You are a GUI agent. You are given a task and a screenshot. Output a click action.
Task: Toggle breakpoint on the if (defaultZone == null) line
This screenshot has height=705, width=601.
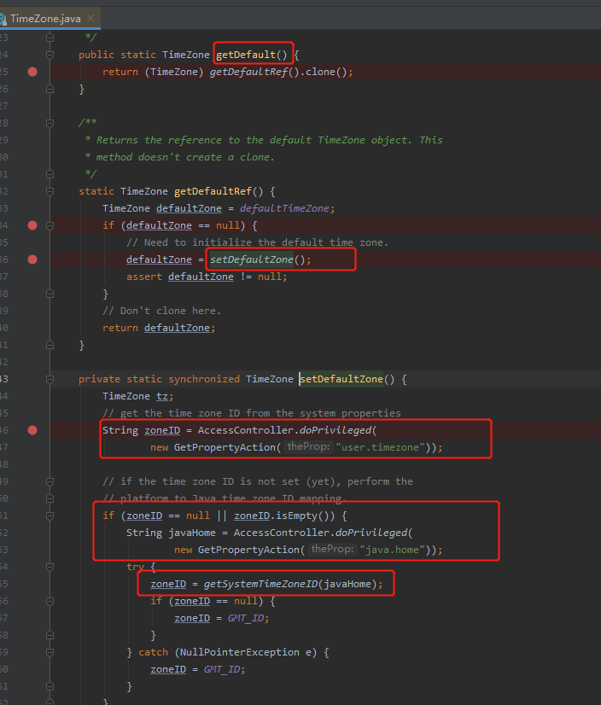32,225
